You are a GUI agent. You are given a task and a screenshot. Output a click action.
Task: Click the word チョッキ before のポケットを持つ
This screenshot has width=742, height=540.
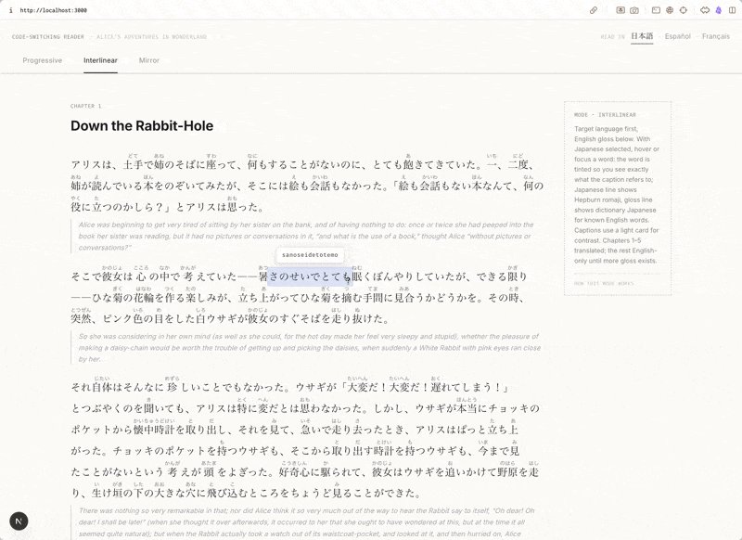(x=133, y=451)
